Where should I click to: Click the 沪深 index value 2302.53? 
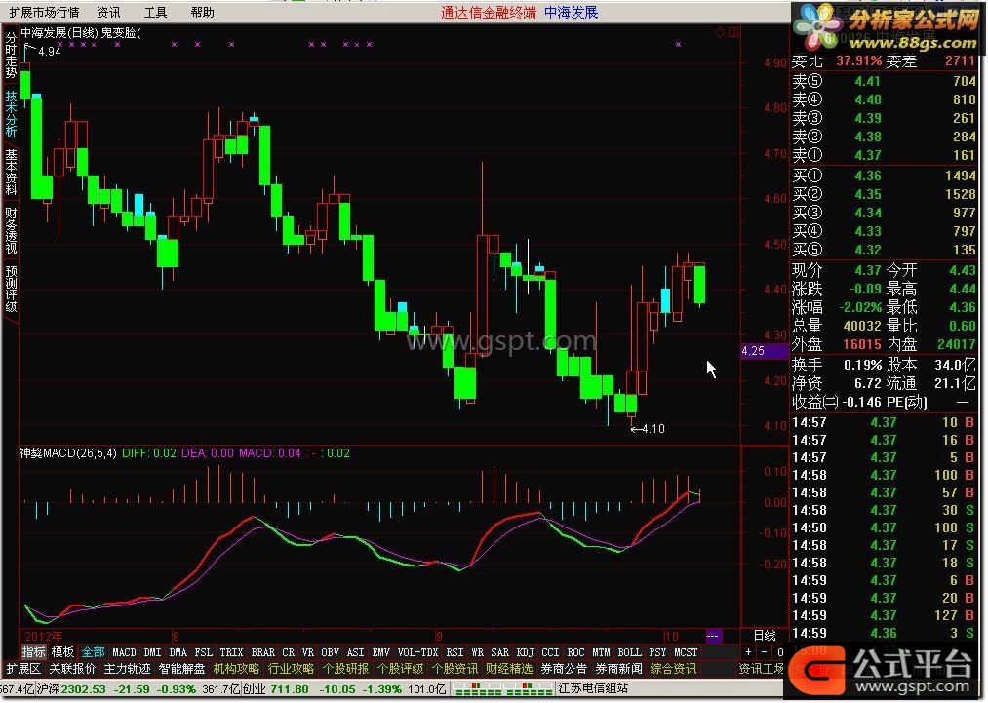point(83,689)
